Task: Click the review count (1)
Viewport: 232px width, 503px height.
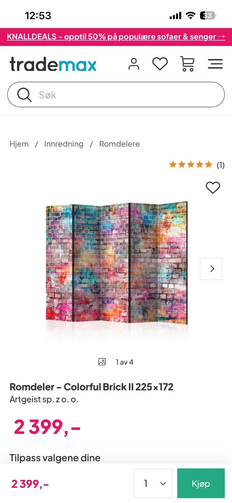Action: pos(221,165)
